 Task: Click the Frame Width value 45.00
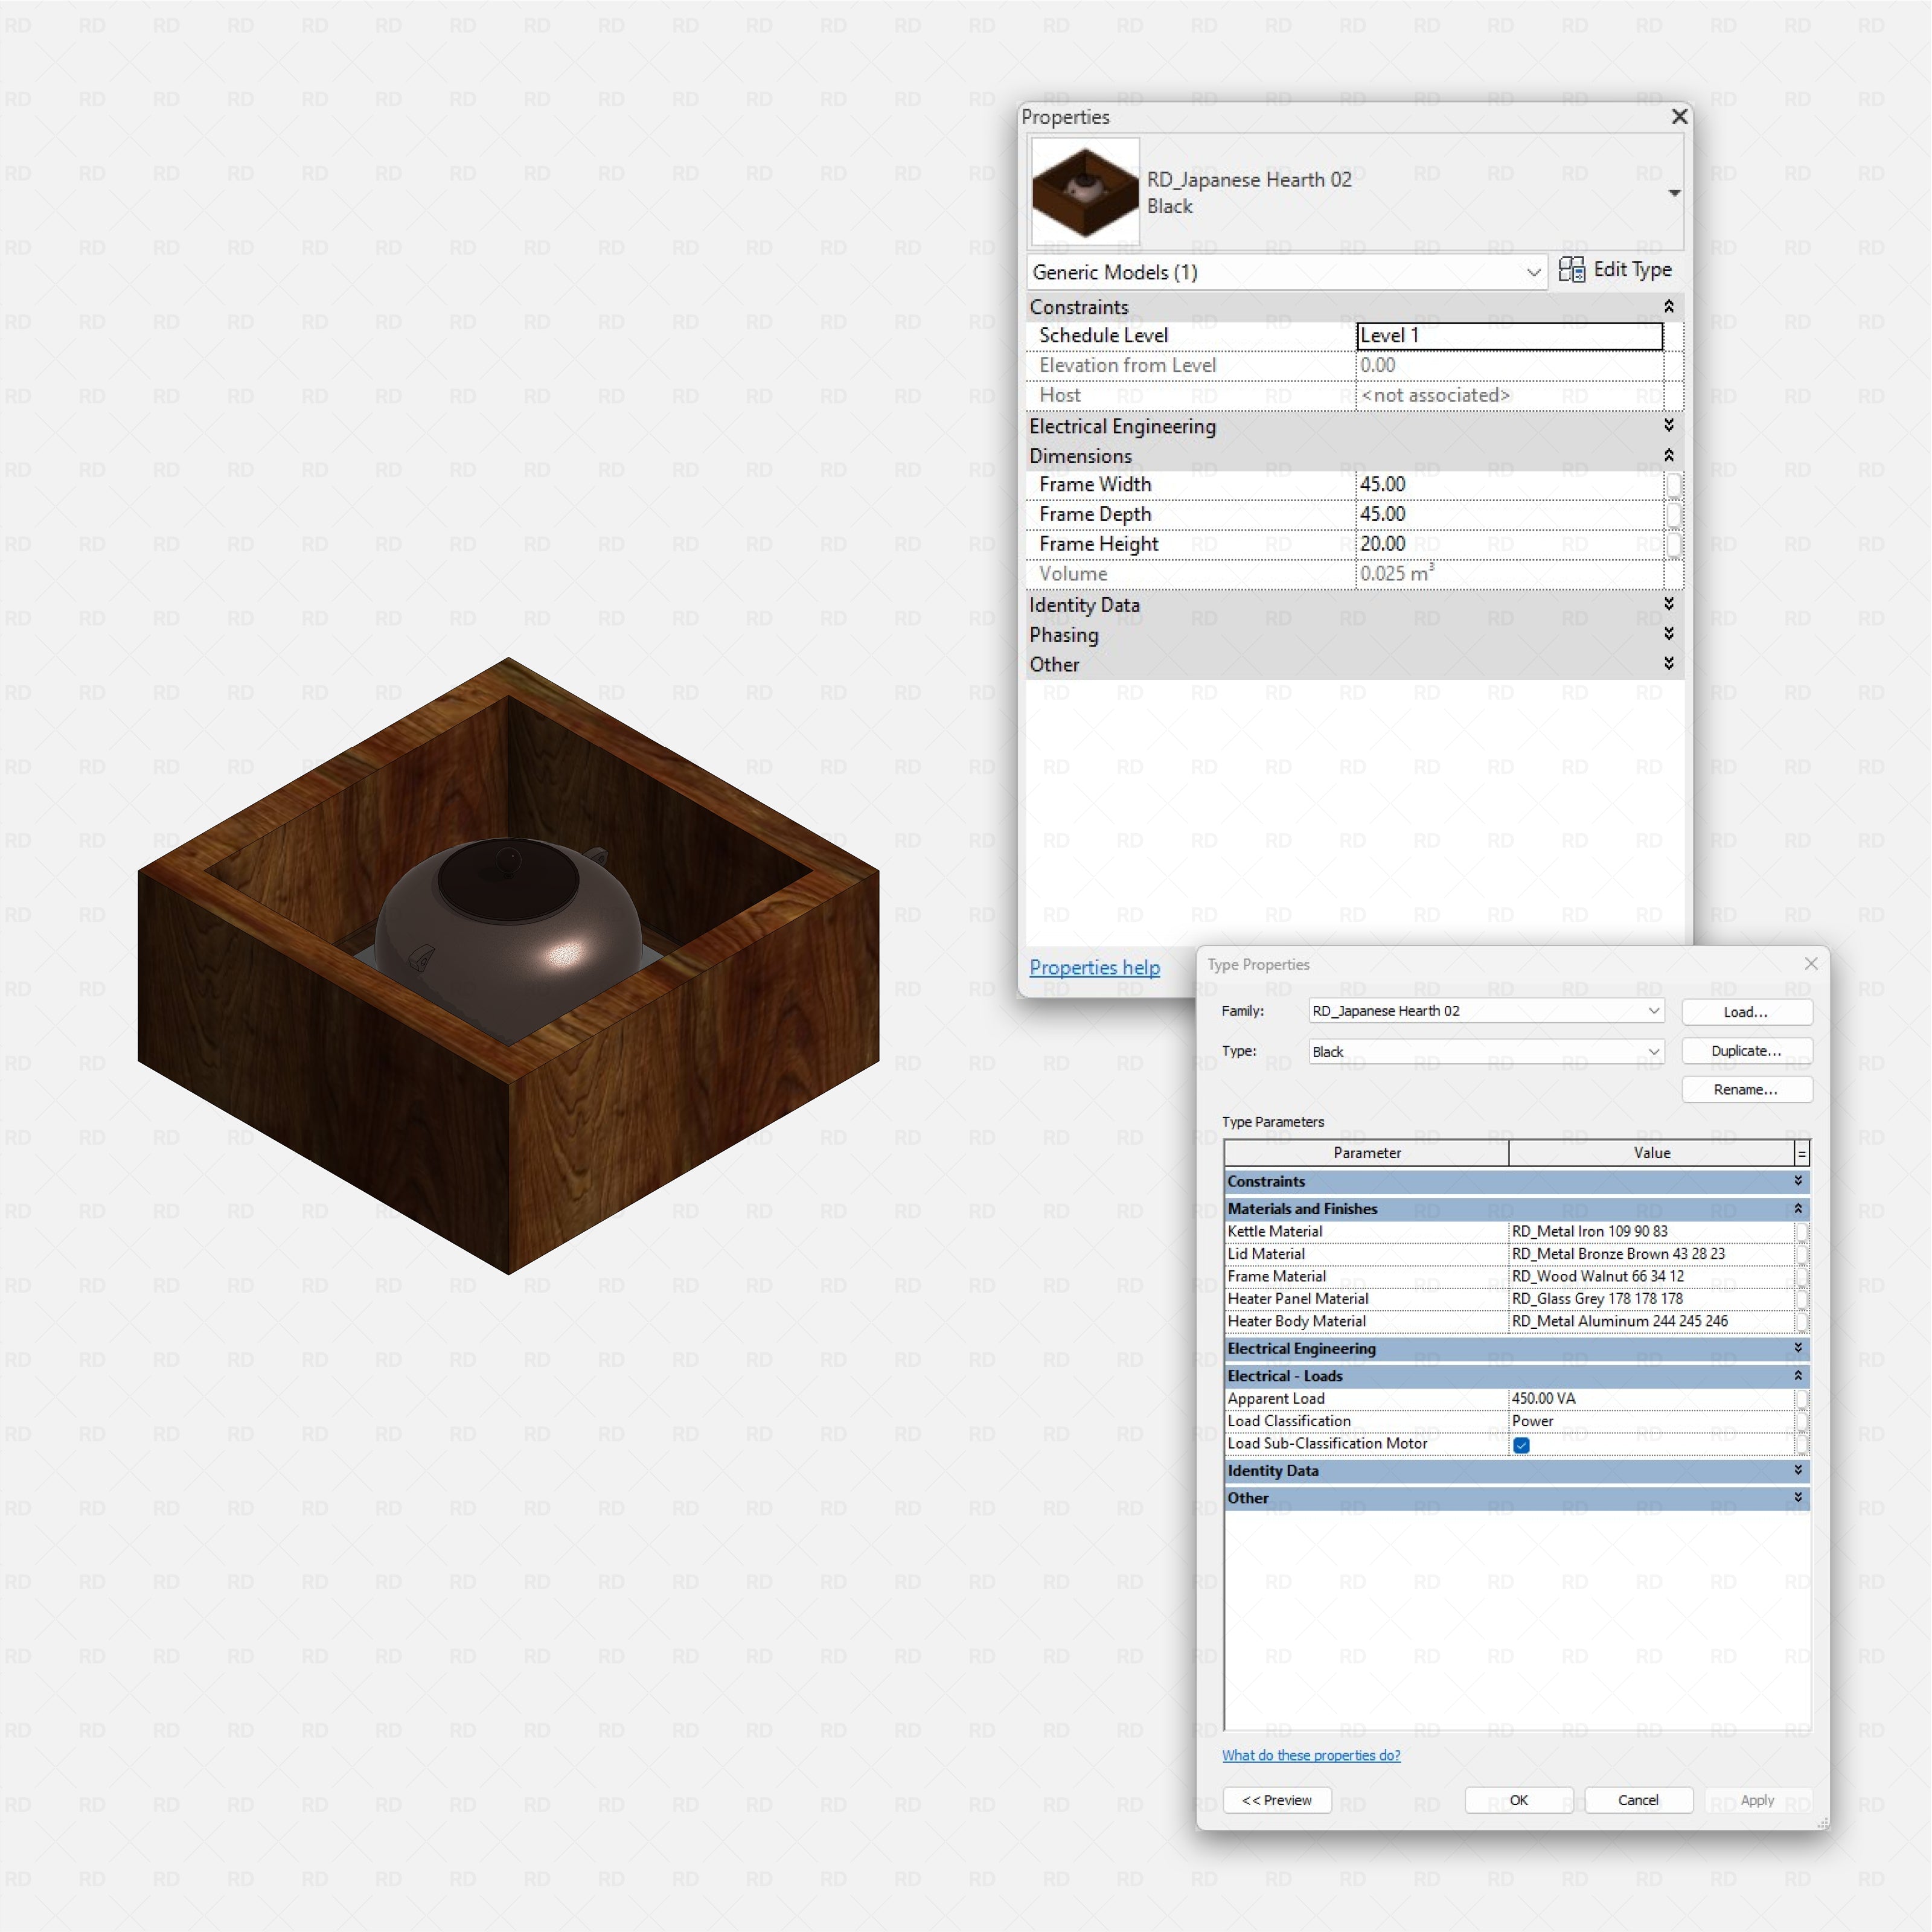[x=1509, y=484]
